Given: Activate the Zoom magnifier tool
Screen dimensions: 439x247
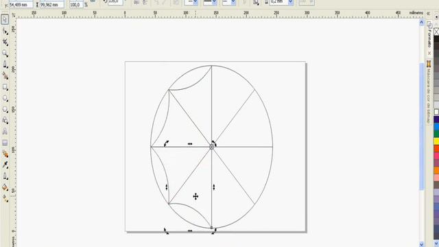Looking at the screenshot, I should [5, 54].
